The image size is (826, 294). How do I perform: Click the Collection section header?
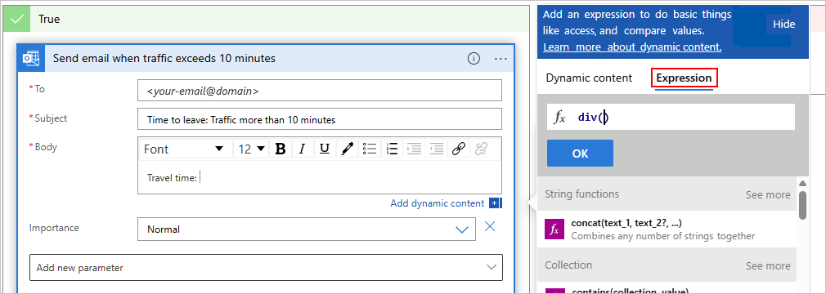coord(568,265)
